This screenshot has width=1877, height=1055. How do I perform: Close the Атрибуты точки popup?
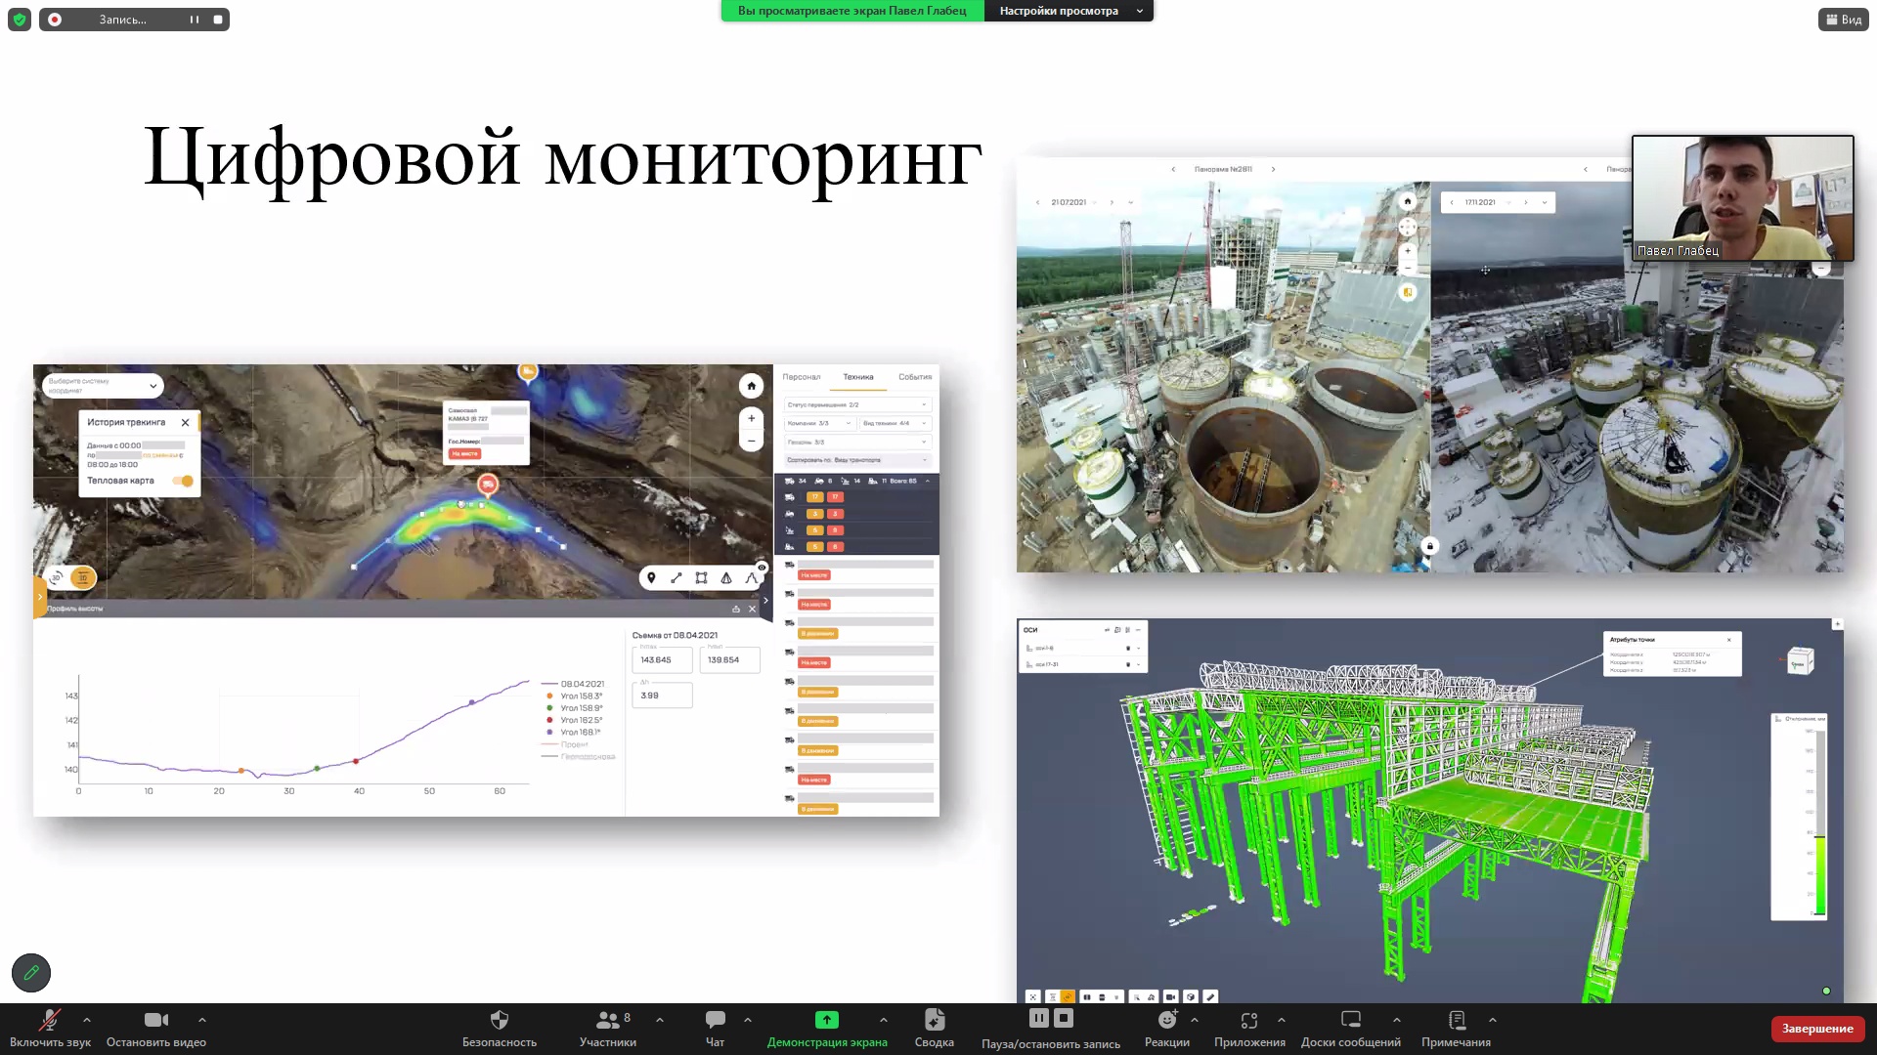(1728, 640)
